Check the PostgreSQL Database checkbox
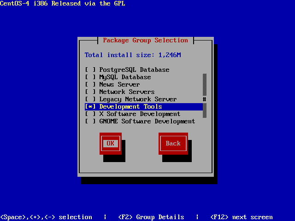 [x=90, y=70]
